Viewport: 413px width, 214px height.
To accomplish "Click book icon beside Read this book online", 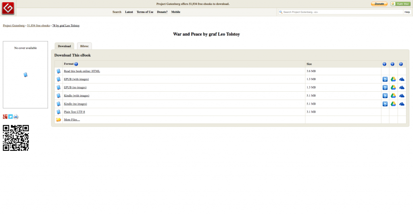I will 58,71.
